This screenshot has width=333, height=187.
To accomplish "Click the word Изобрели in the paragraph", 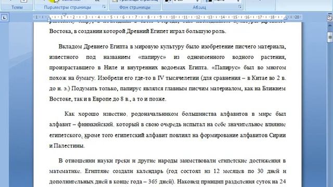I will (x=110, y=78).
